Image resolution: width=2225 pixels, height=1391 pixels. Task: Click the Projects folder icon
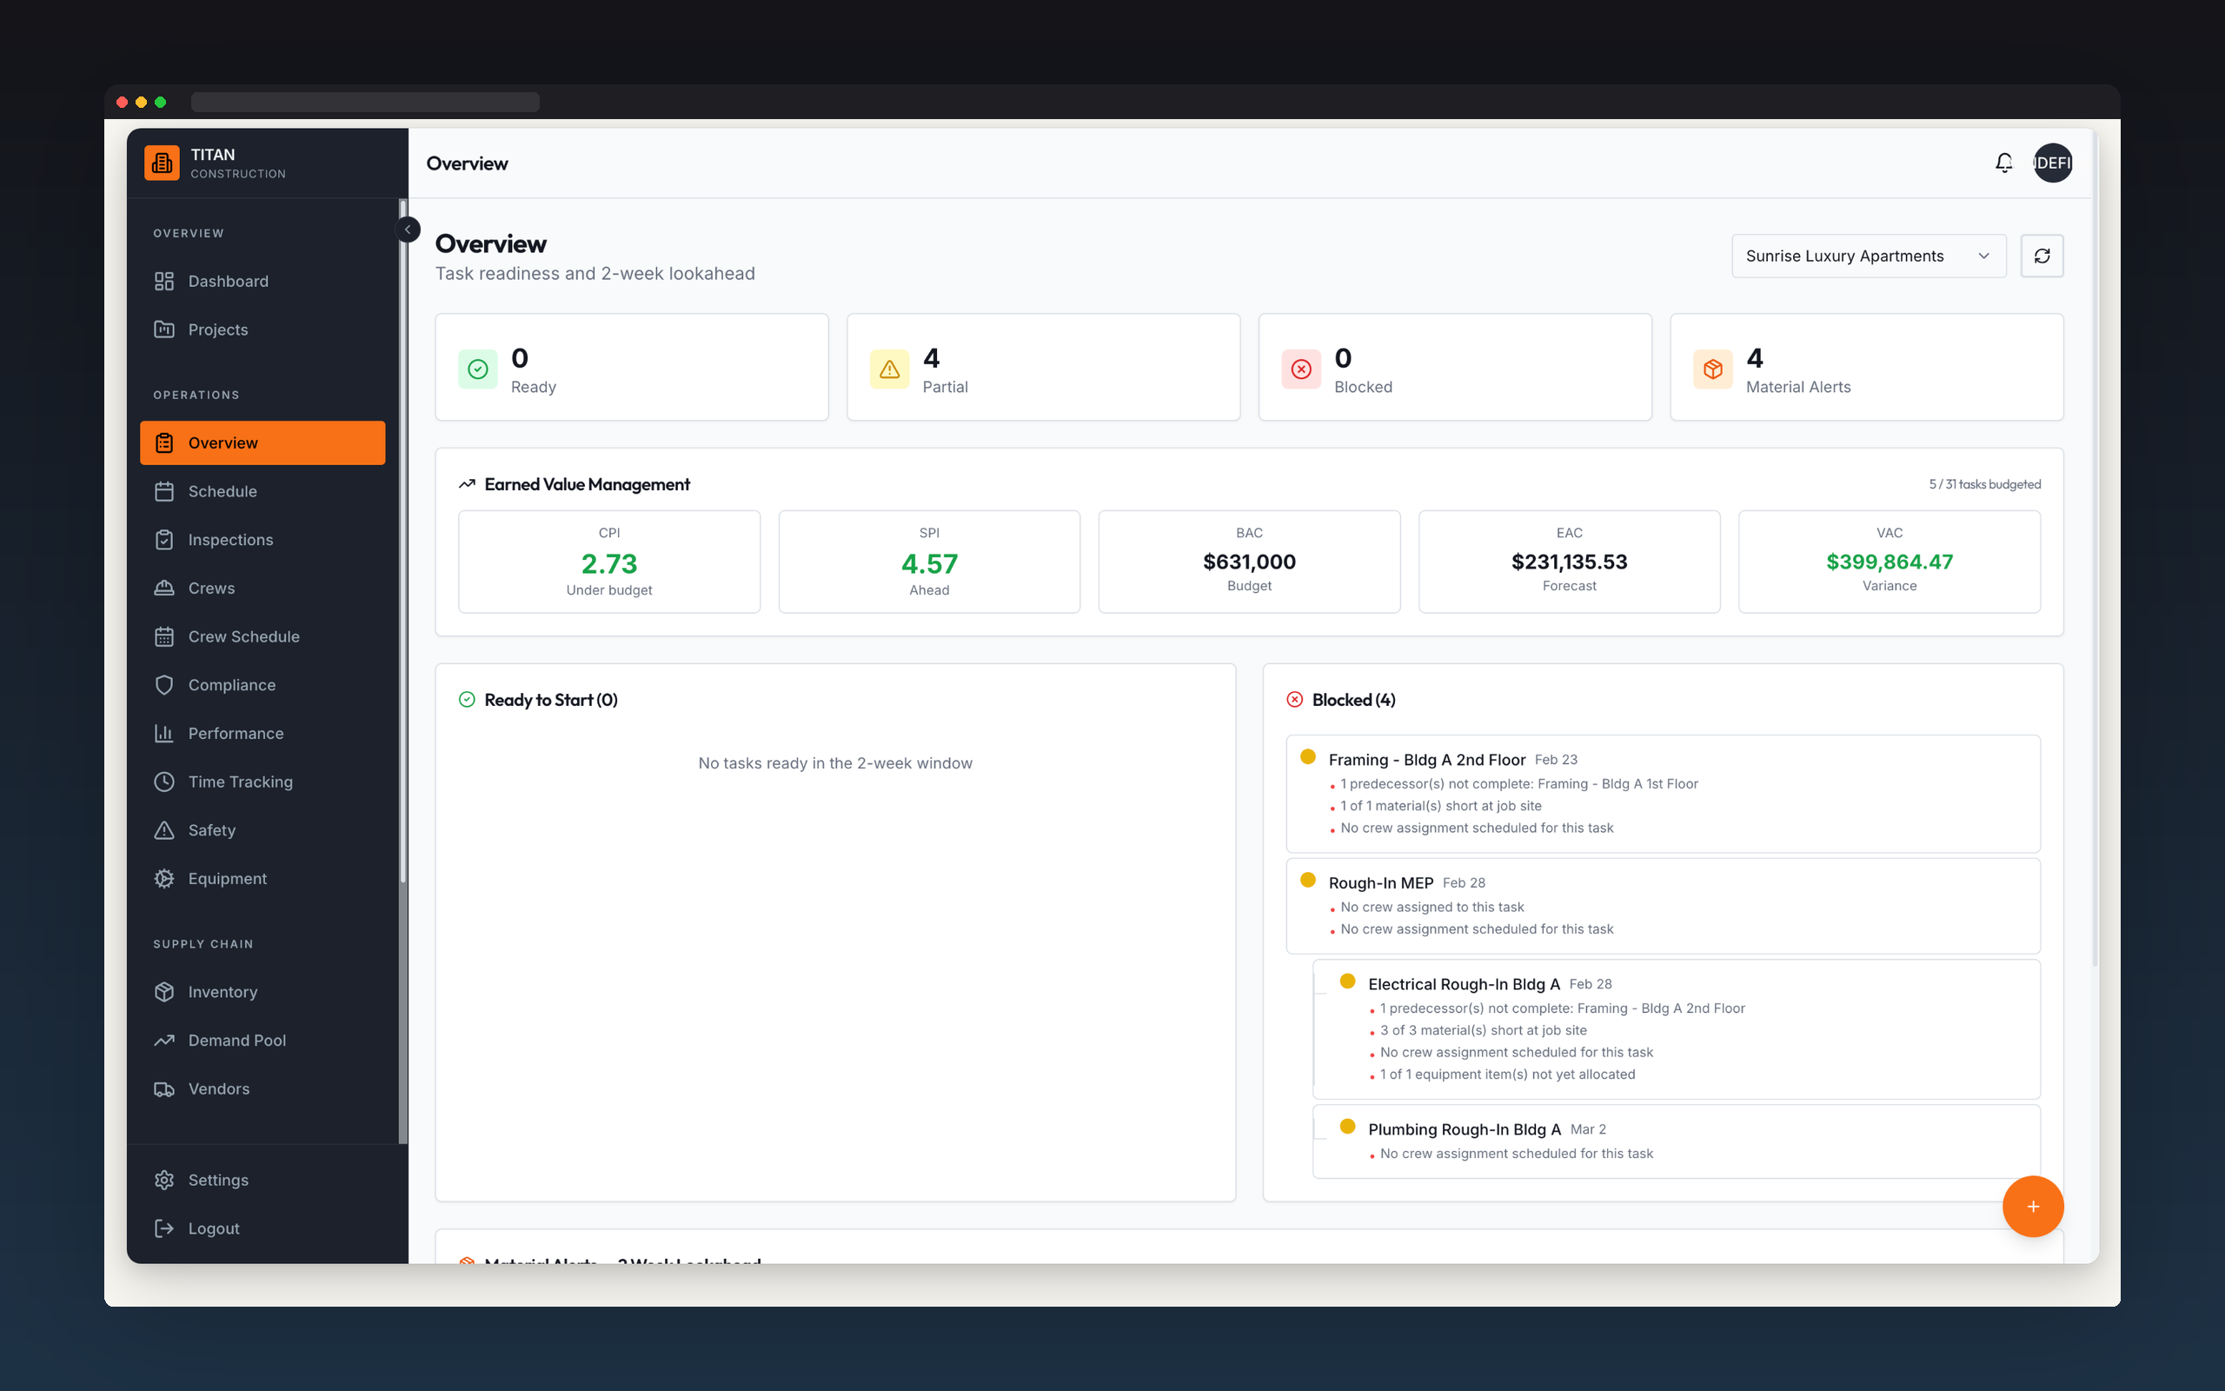point(164,329)
